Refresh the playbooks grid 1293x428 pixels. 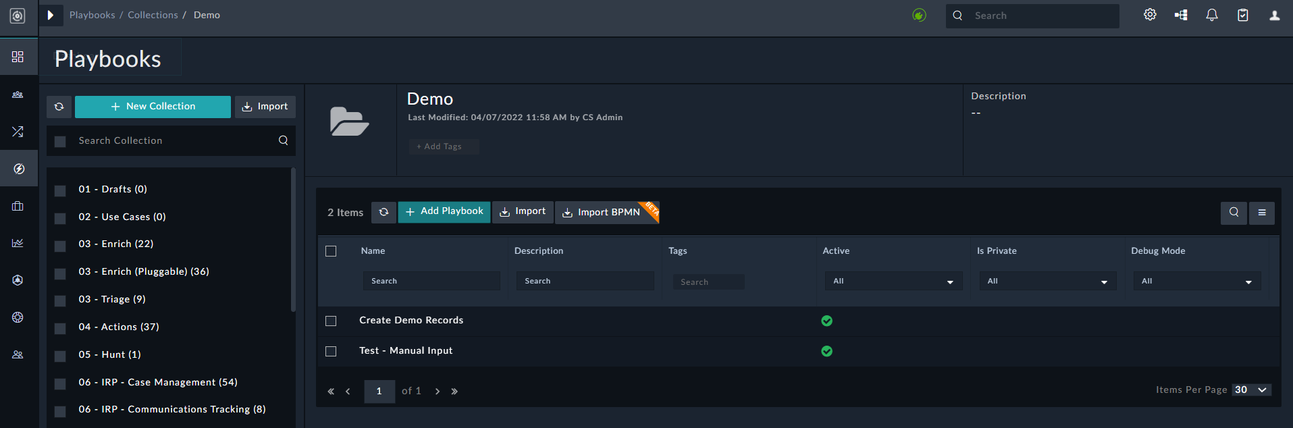384,212
